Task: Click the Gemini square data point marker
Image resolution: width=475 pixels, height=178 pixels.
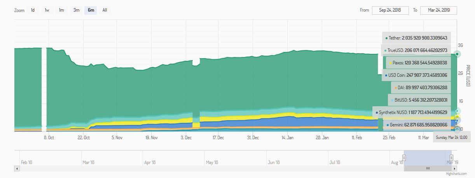Action: click(458, 129)
